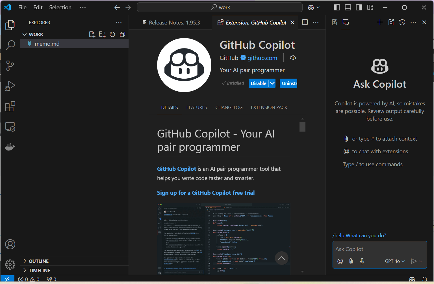The image size is (434, 284).
Task: Disable the GitHub Copilot extension
Action: (x=259, y=83)
